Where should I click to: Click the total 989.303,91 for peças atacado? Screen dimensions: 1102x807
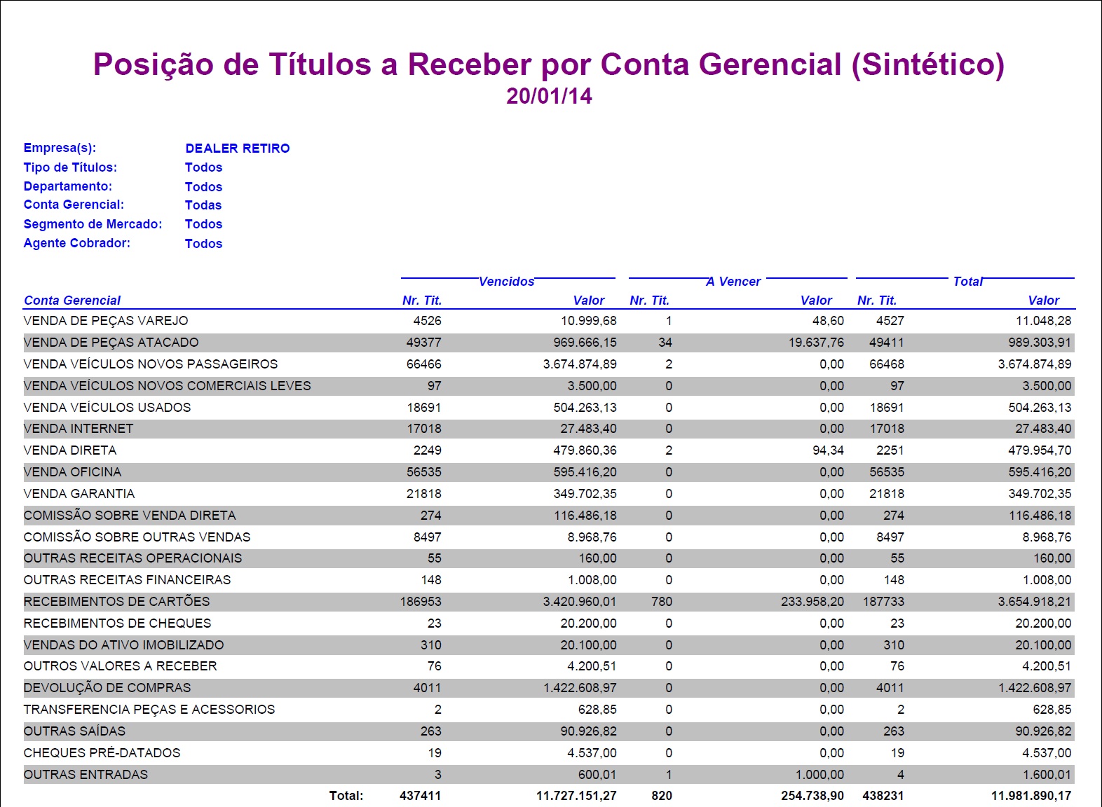[x=1040, y=343]
